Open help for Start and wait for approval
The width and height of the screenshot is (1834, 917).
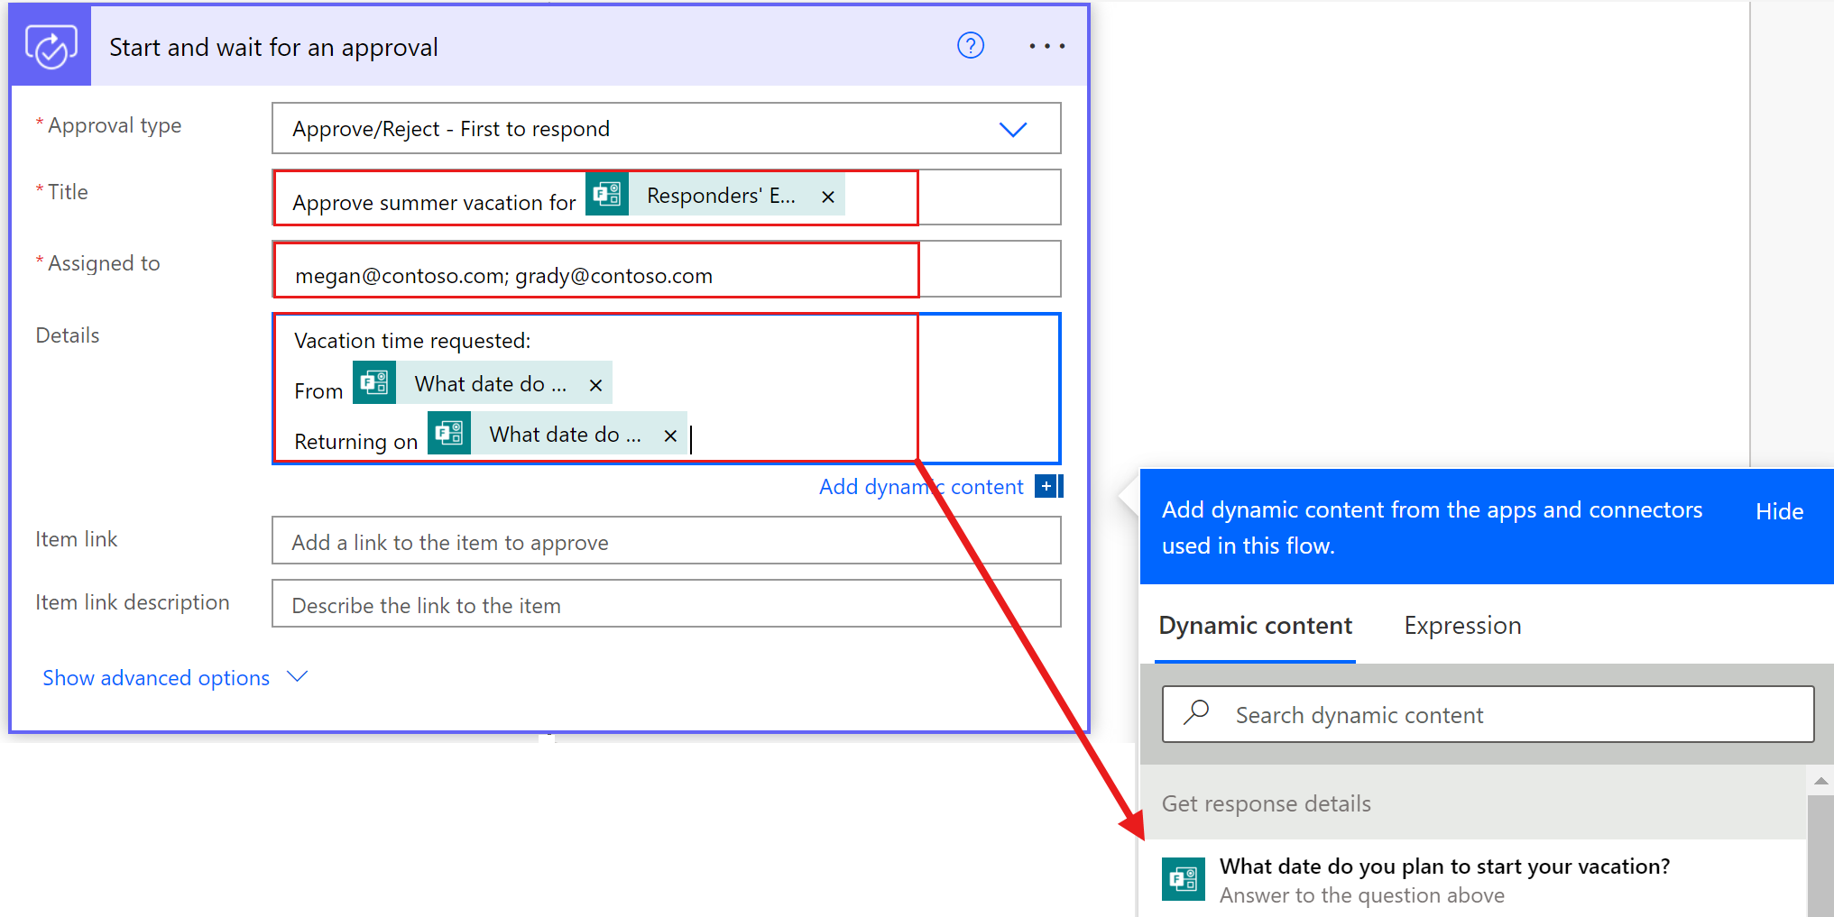[971, 45]
